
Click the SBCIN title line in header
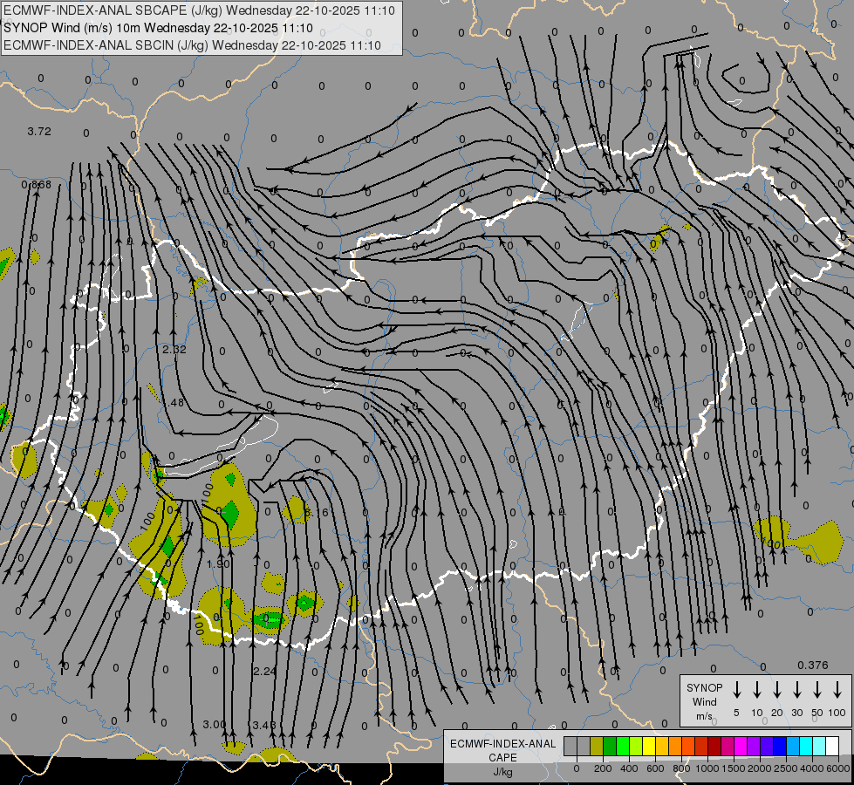[x=192, y=45]
